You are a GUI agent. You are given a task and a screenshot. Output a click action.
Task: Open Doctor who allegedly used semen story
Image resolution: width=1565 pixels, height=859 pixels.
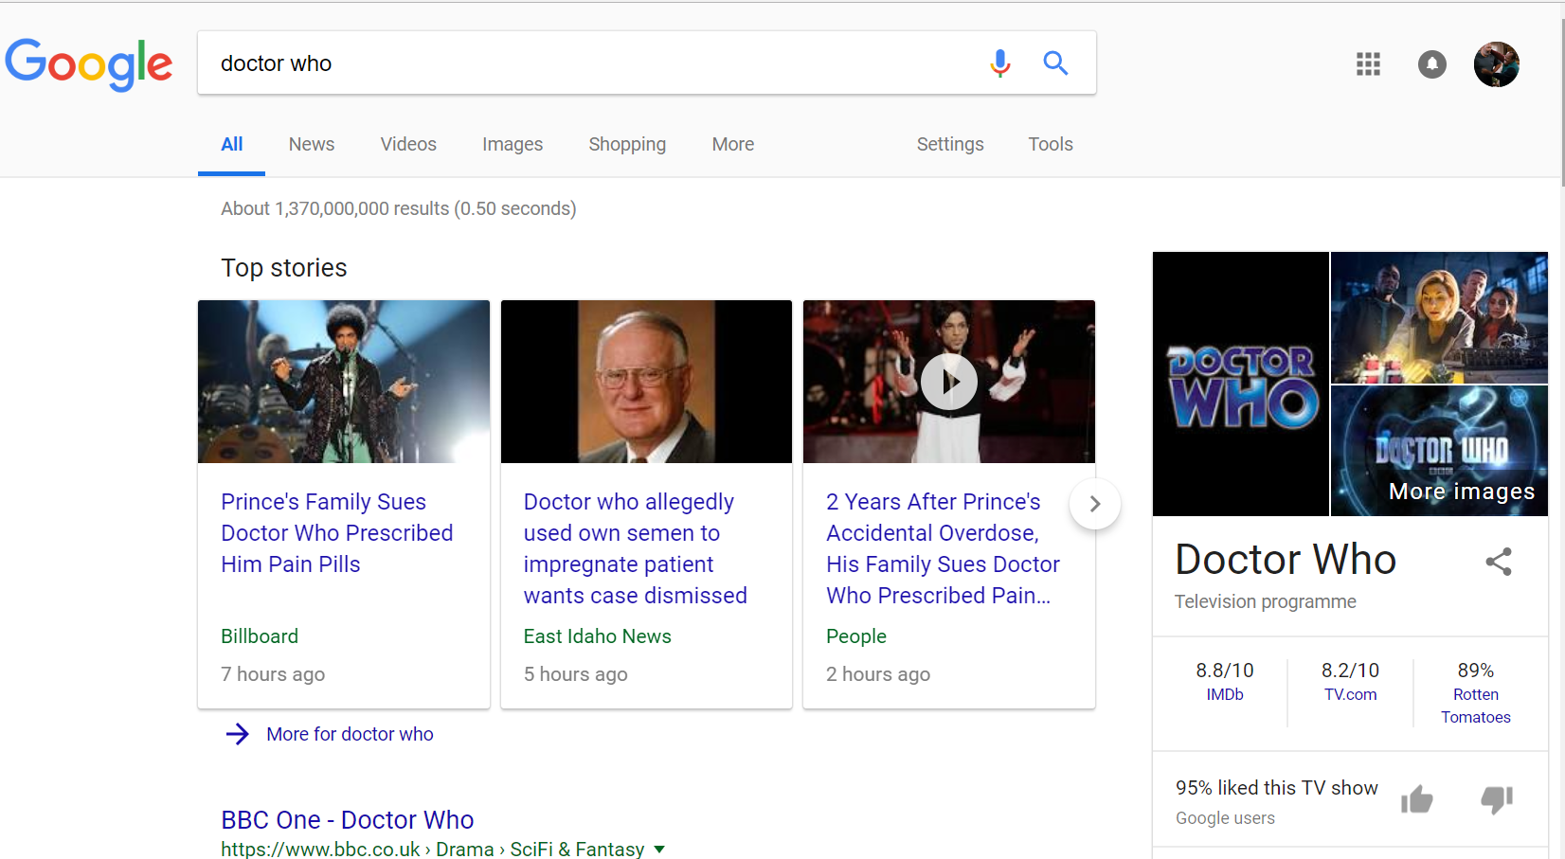click(636, 548)
